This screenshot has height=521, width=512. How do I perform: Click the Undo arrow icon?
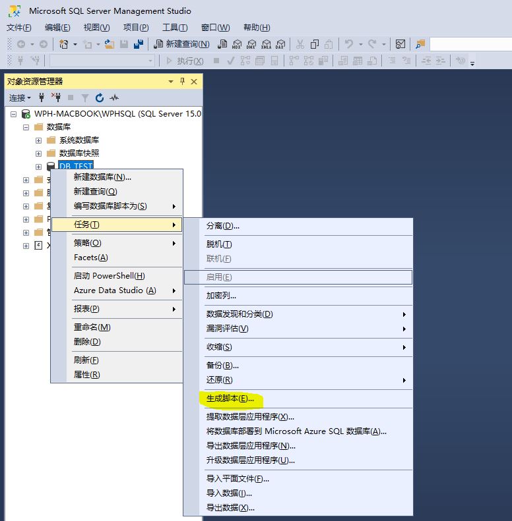coord(349,44)
